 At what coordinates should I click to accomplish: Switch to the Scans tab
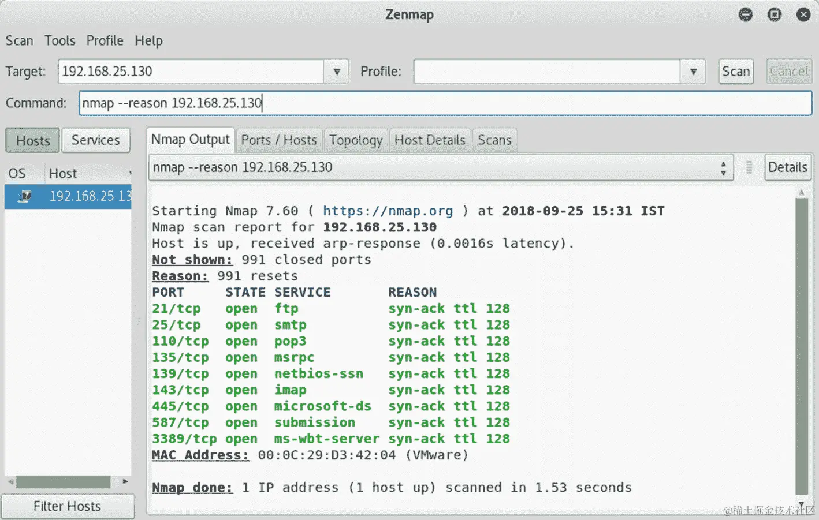coord(494,140)
